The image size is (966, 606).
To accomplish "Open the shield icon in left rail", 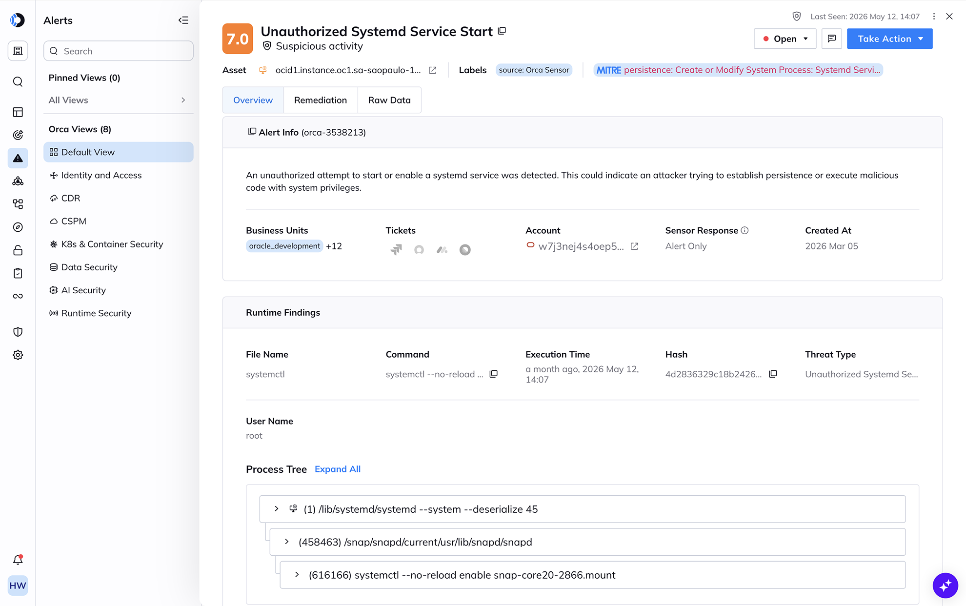I will click(18, 332).
